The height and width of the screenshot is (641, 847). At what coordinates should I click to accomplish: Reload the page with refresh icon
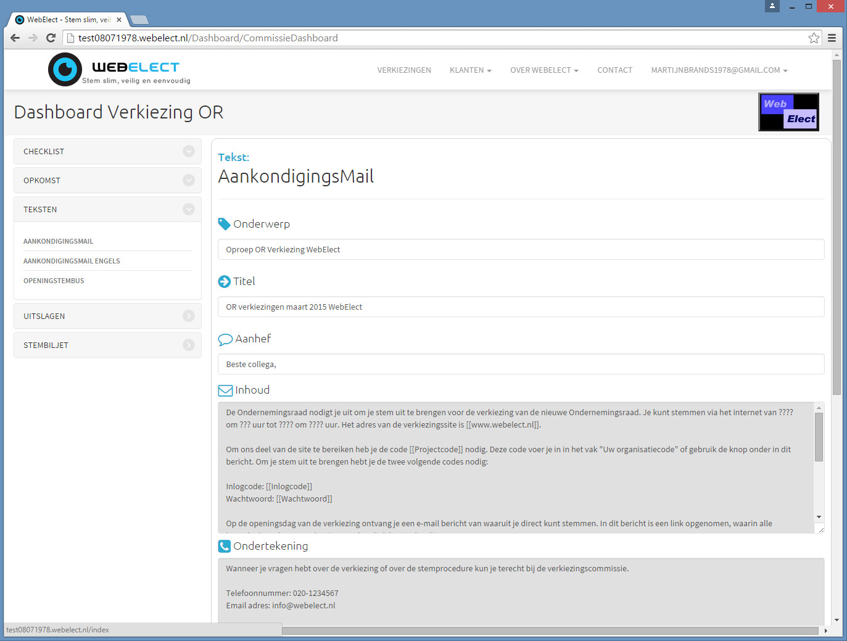tap(51, 38)
